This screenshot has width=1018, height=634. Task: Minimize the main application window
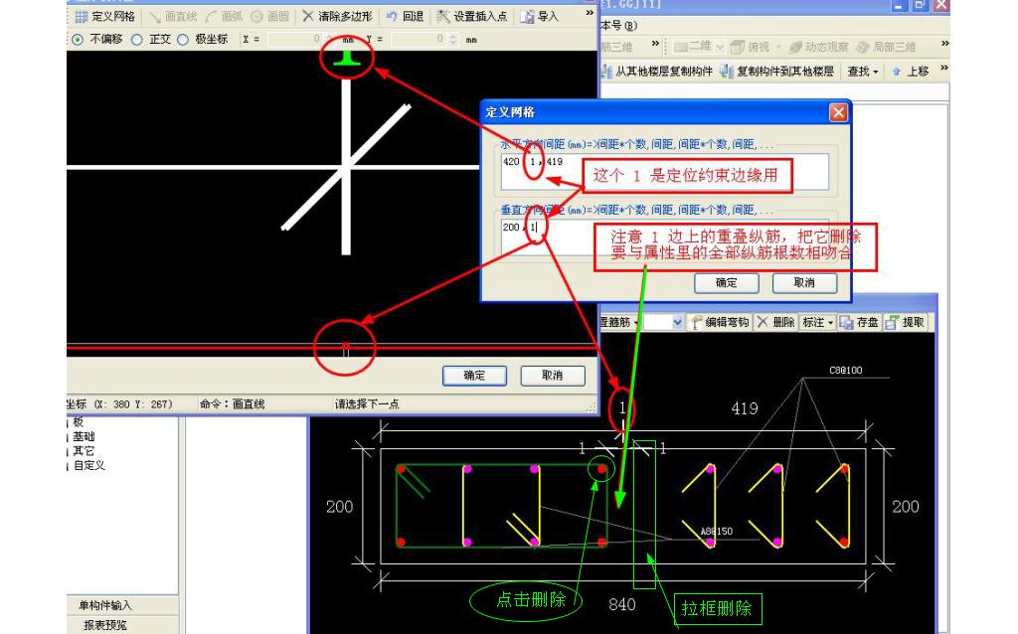coord(899,5)
